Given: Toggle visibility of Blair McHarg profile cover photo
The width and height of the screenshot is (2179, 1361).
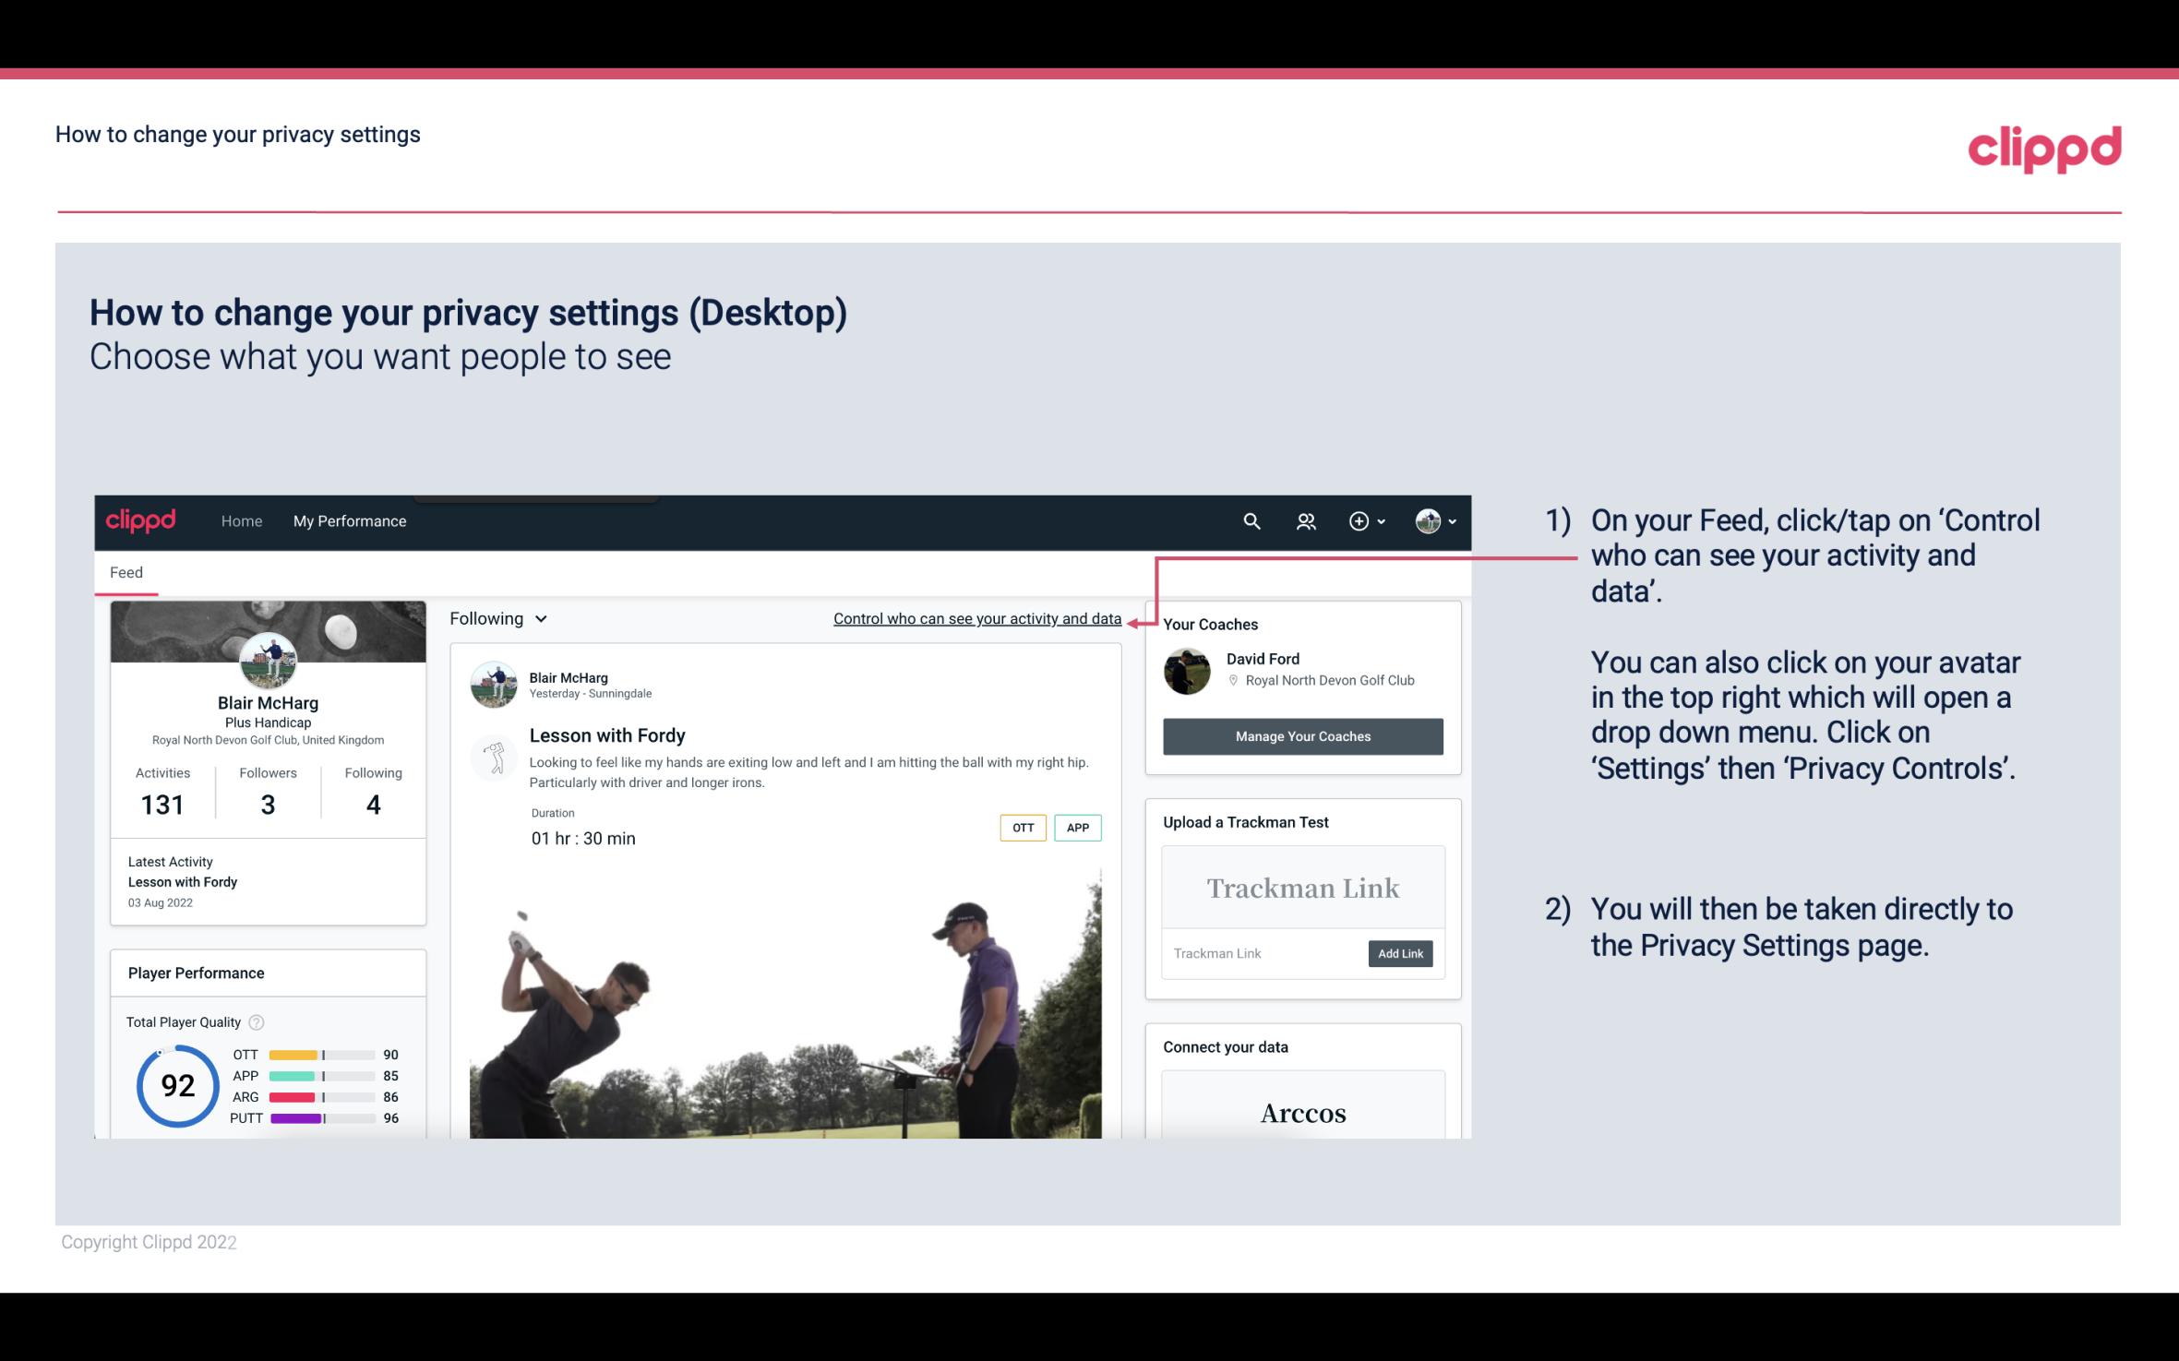Looking at the screenshot, I should pos(267,630).
